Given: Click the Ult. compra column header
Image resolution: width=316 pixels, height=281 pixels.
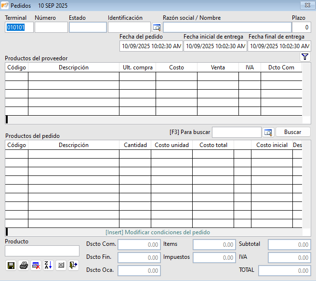Looking at the screenshot, I should click(137, 67).
